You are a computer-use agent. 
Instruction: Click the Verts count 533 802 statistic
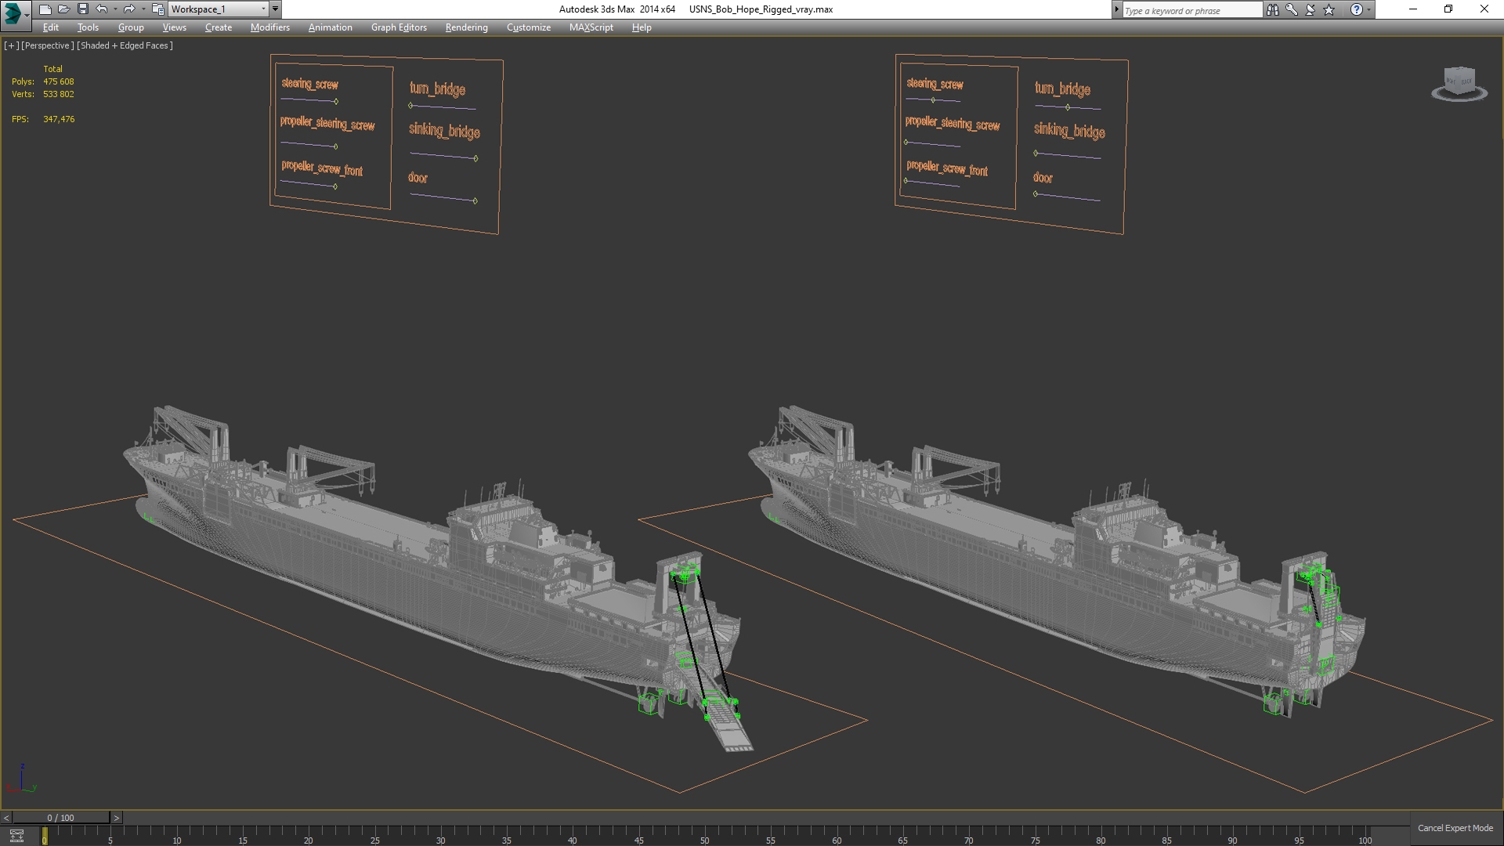pyautogui.click(x=59, y=94)
